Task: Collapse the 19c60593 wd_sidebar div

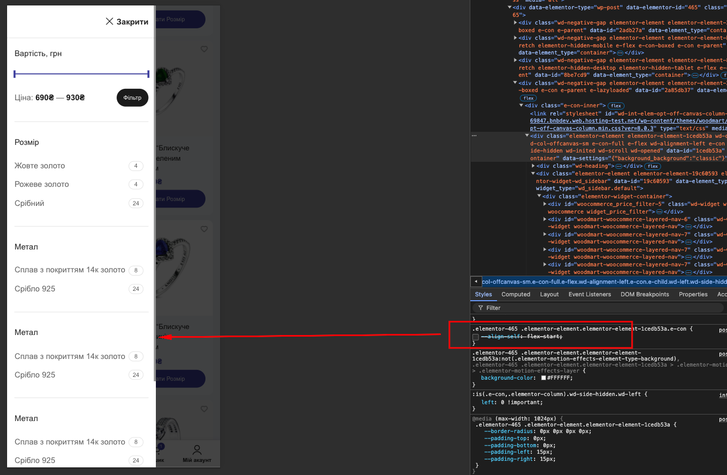Action: tap(533, 173)
